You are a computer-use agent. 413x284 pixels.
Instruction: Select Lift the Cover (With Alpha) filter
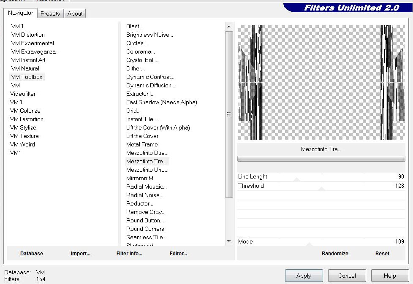tap(158, 127)
